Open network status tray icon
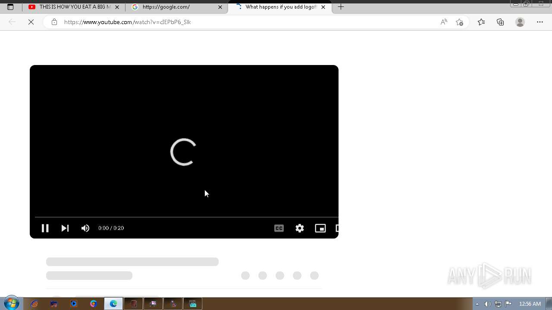The height and width of the screenshot is (310, 552). (498, 304)
